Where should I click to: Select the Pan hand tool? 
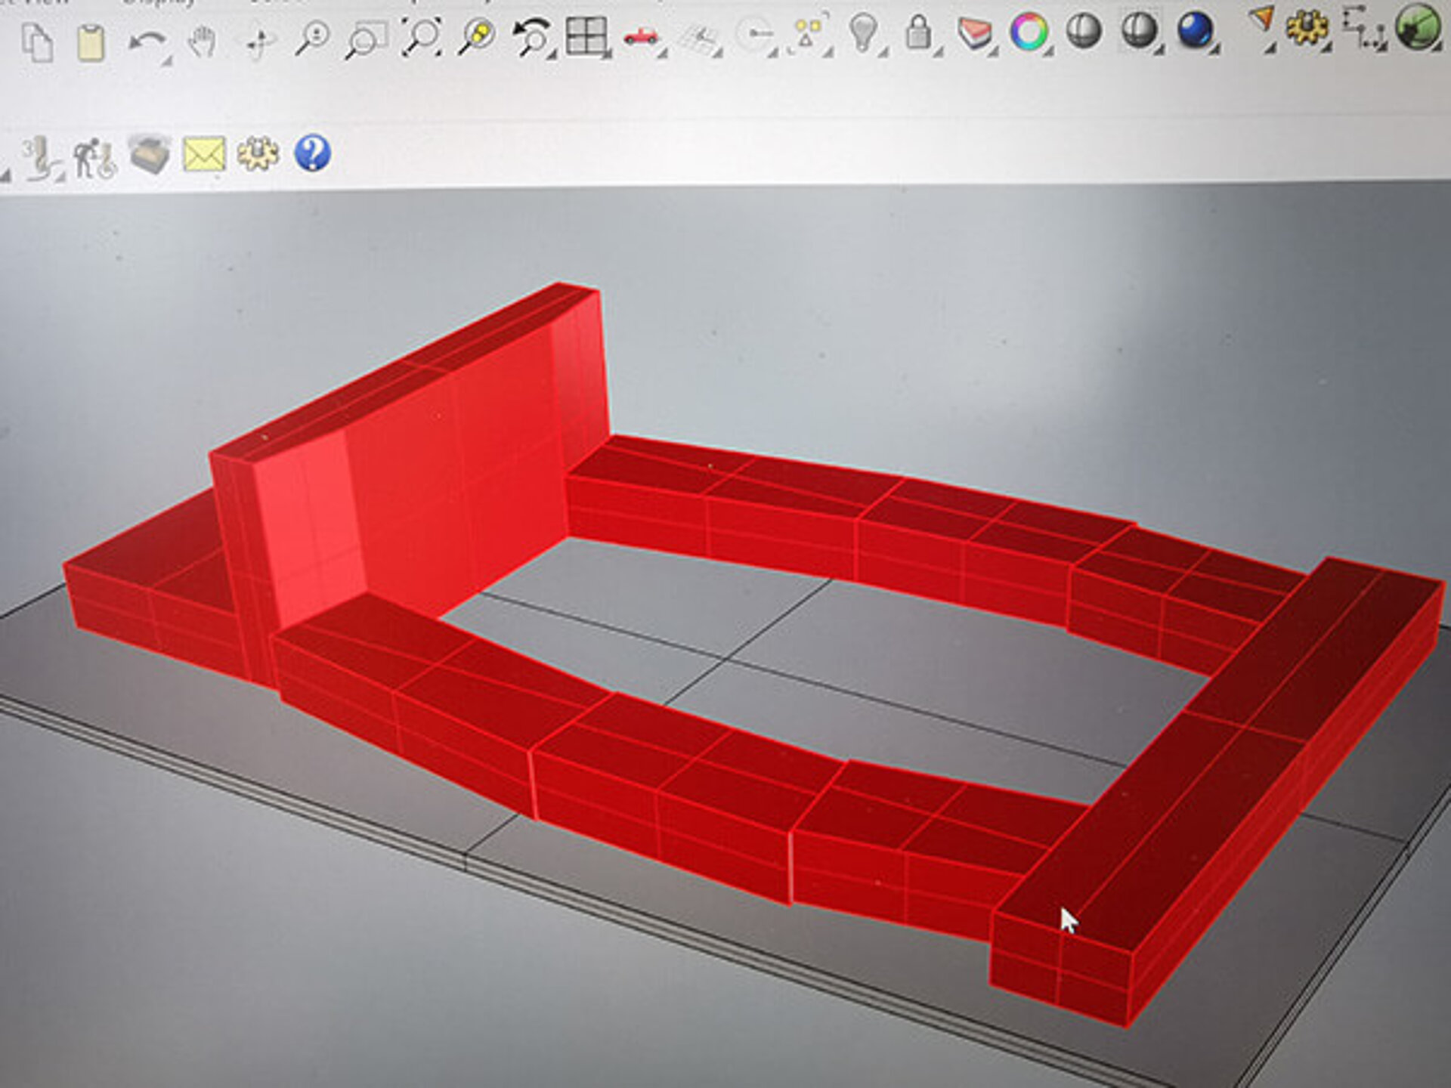202,42
